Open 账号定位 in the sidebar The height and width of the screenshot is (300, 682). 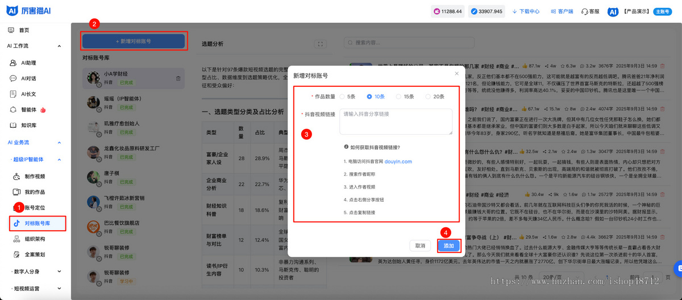(35, 207)
